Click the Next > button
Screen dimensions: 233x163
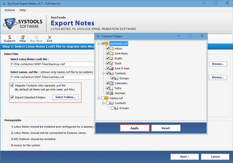pos(185,157)
